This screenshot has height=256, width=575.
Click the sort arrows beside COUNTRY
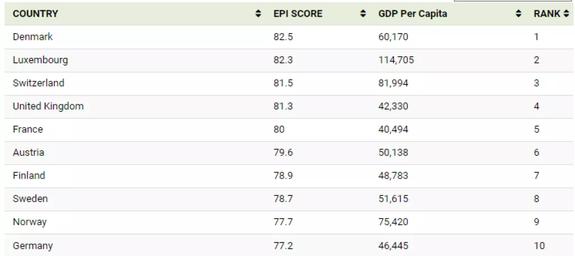[258, 13]
